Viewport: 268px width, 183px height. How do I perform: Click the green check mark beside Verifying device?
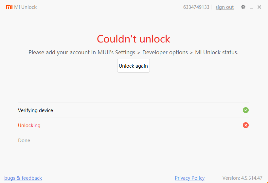[x=246, y=110]
